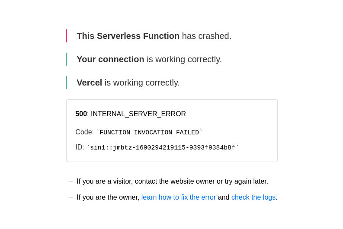Open the 'check the logs' link
Screen dimensions: 343x229
click(253, 197)
